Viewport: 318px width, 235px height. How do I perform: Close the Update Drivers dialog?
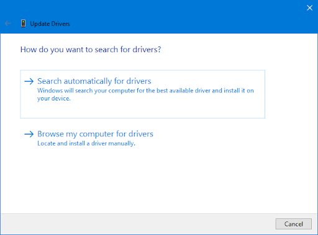click(309, 8)
